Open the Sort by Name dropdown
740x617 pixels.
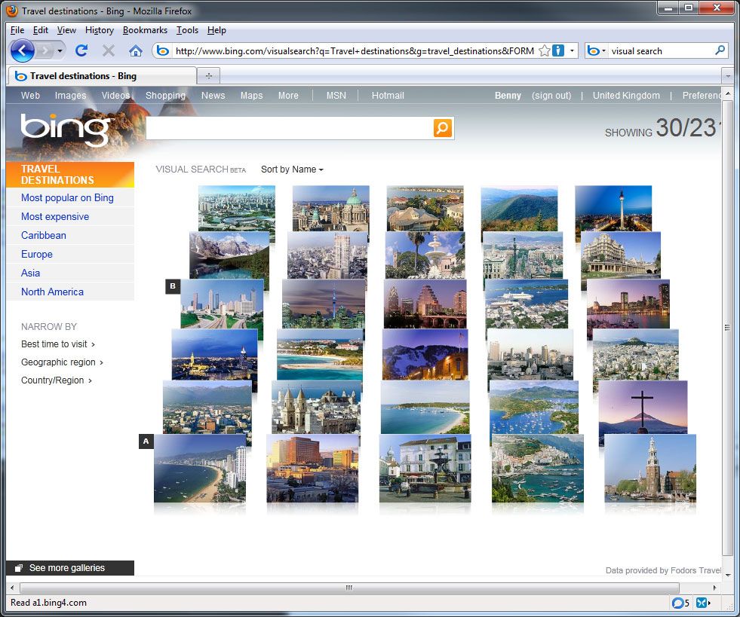pos(291,170)
